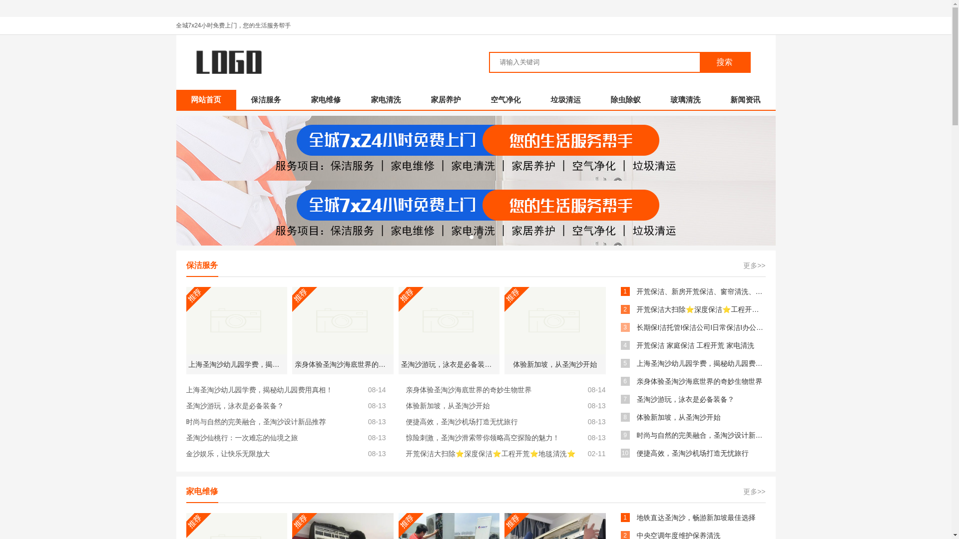Open ranked item 地铁直达圣淘沙，畅游新加坡最佳选择
This screenshot has height=539, width=959.
(x=696, y=518)
